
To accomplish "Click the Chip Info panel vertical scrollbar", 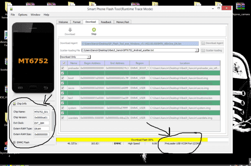I will coord(53,123).
